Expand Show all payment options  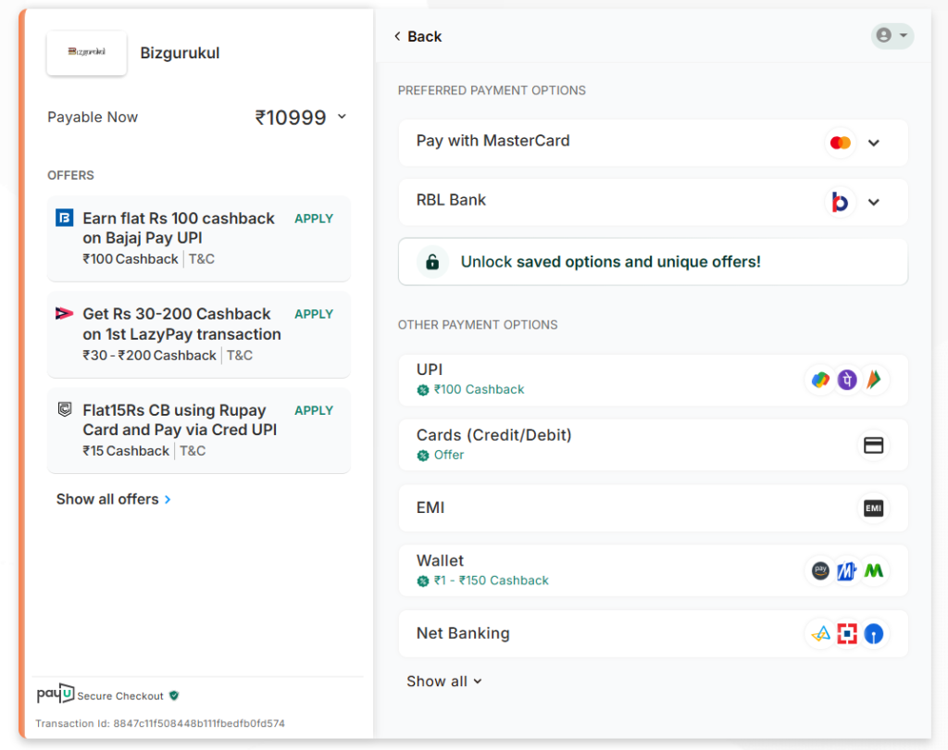point(444,681)
